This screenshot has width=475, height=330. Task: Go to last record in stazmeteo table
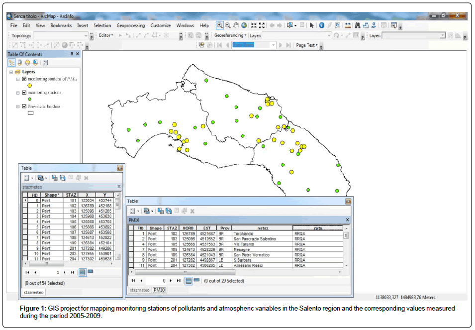tap(73, 272)
